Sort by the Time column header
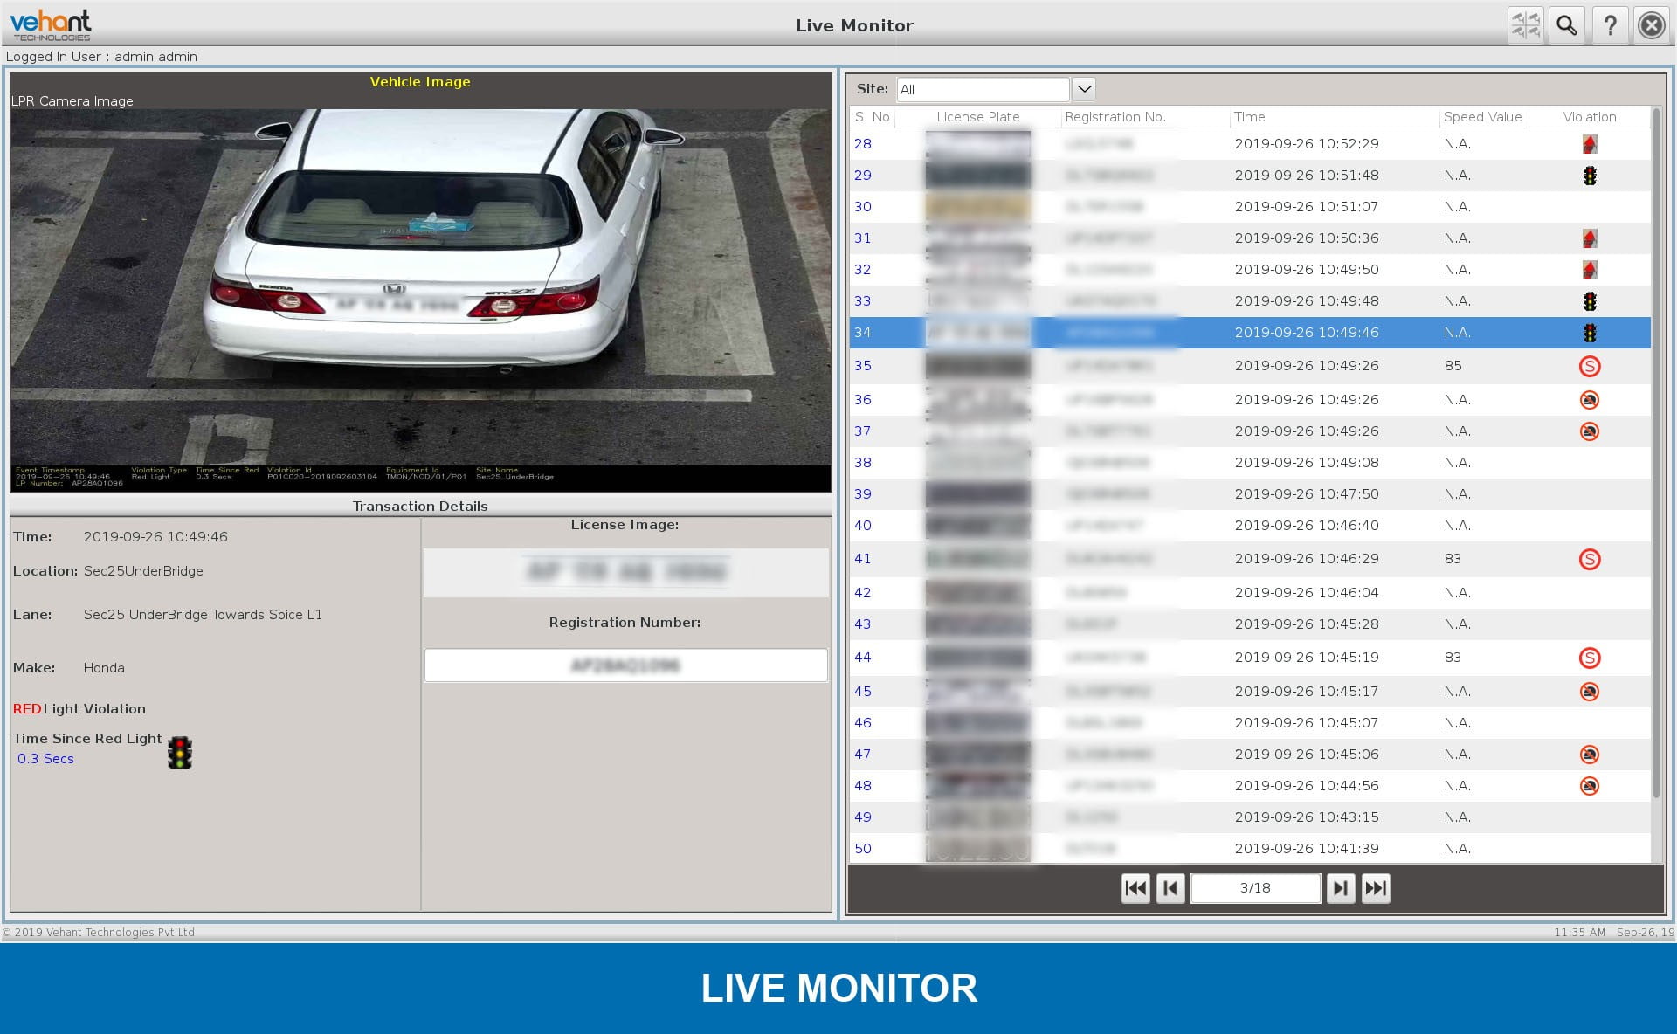This screenshot has width=1677, height=1034. [1249, 117]
